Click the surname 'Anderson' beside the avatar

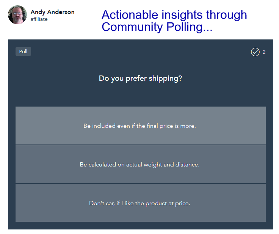[x=61, y=12]
